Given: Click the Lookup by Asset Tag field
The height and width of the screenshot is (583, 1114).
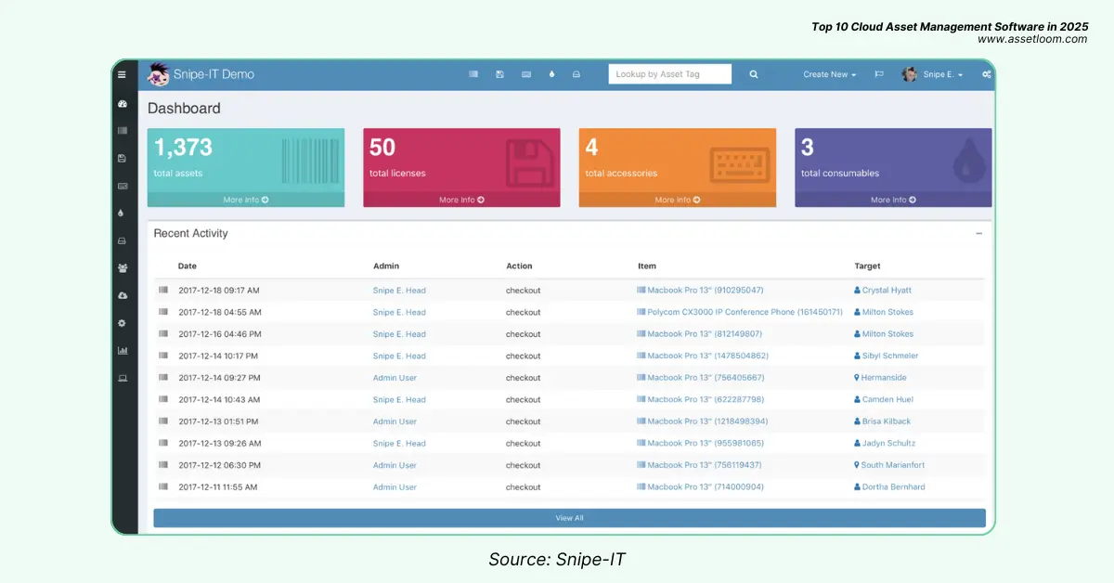Looking at the screenshot, I should click(x=669, y=74).
